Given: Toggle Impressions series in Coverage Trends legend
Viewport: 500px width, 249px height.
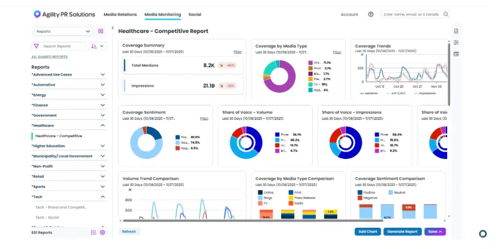Looking at the screenshot, I should click(425, 93).
